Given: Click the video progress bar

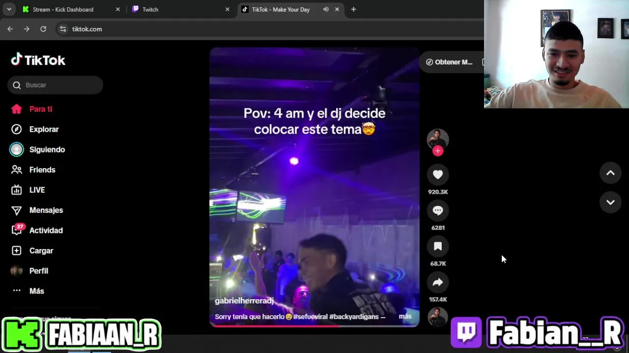Looking at the screenshot, I should [314, 326].
